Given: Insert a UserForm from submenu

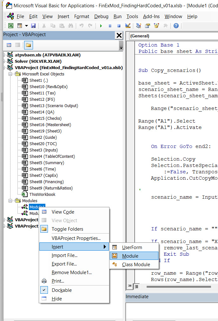Looking at the screenshot, I should click(134, 247).
